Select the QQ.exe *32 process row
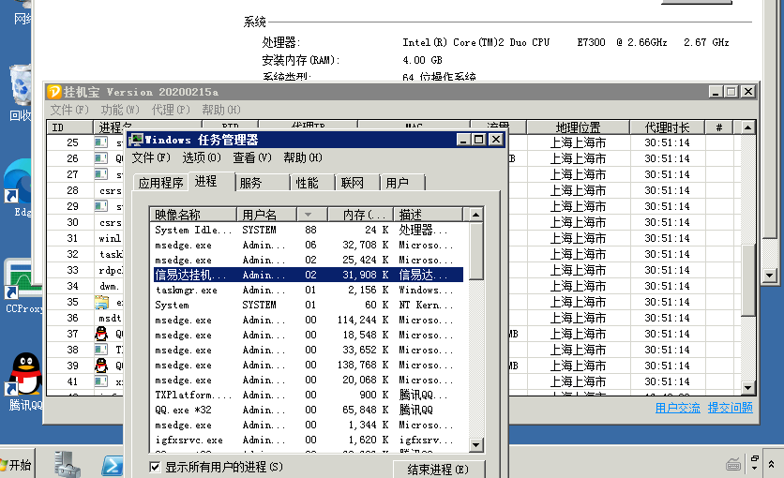The height and width of the screenshot is (478, 784). (x=308, y=410)
